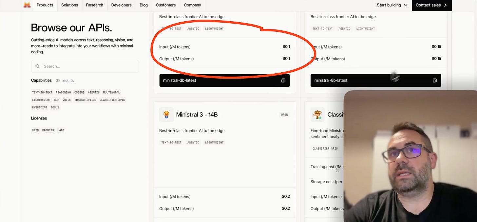This screenshot has height=222, width=477.
Task: Click LIGHTWEIGHT tag on Ministral 14B card
Action: click(x=214, y=142)
